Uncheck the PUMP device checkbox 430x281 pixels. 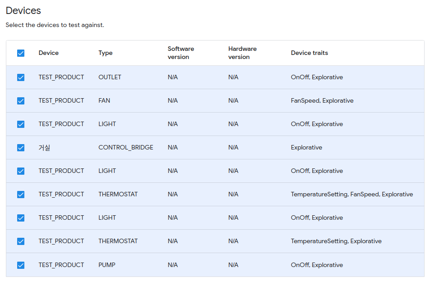point(21,265)
